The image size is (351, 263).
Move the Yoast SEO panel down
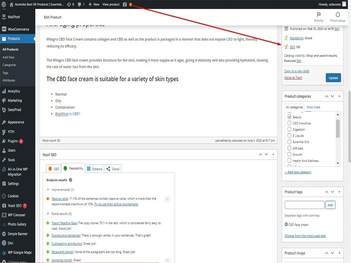tap(266, 155)
